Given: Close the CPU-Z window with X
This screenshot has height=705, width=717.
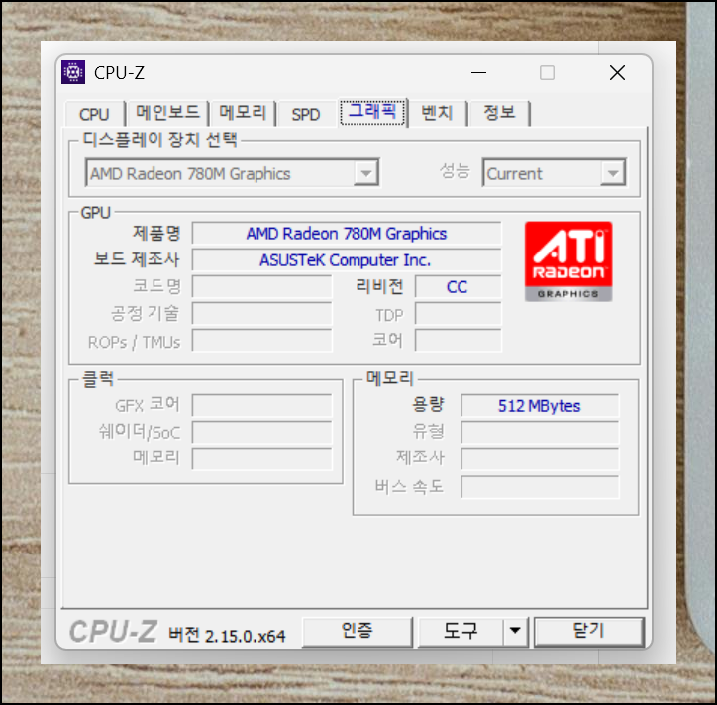Looking at the screenshot, I should [x=617, y=72].
